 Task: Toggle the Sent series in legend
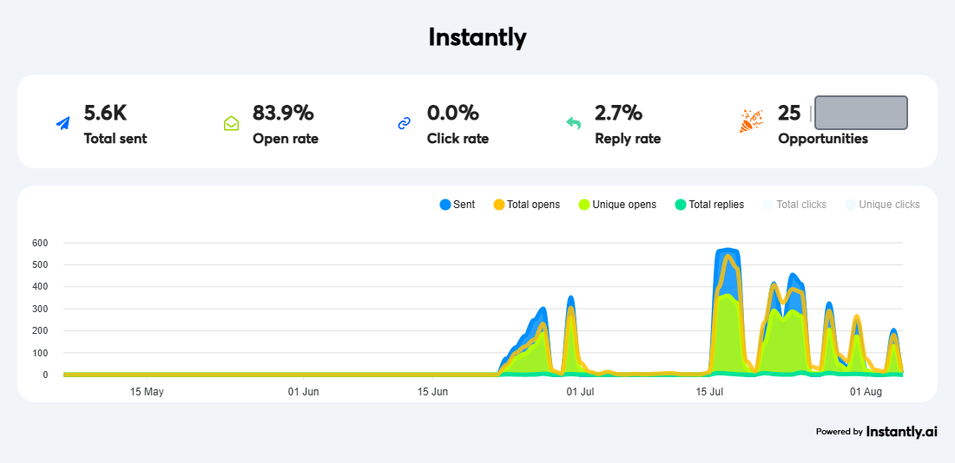458,205
